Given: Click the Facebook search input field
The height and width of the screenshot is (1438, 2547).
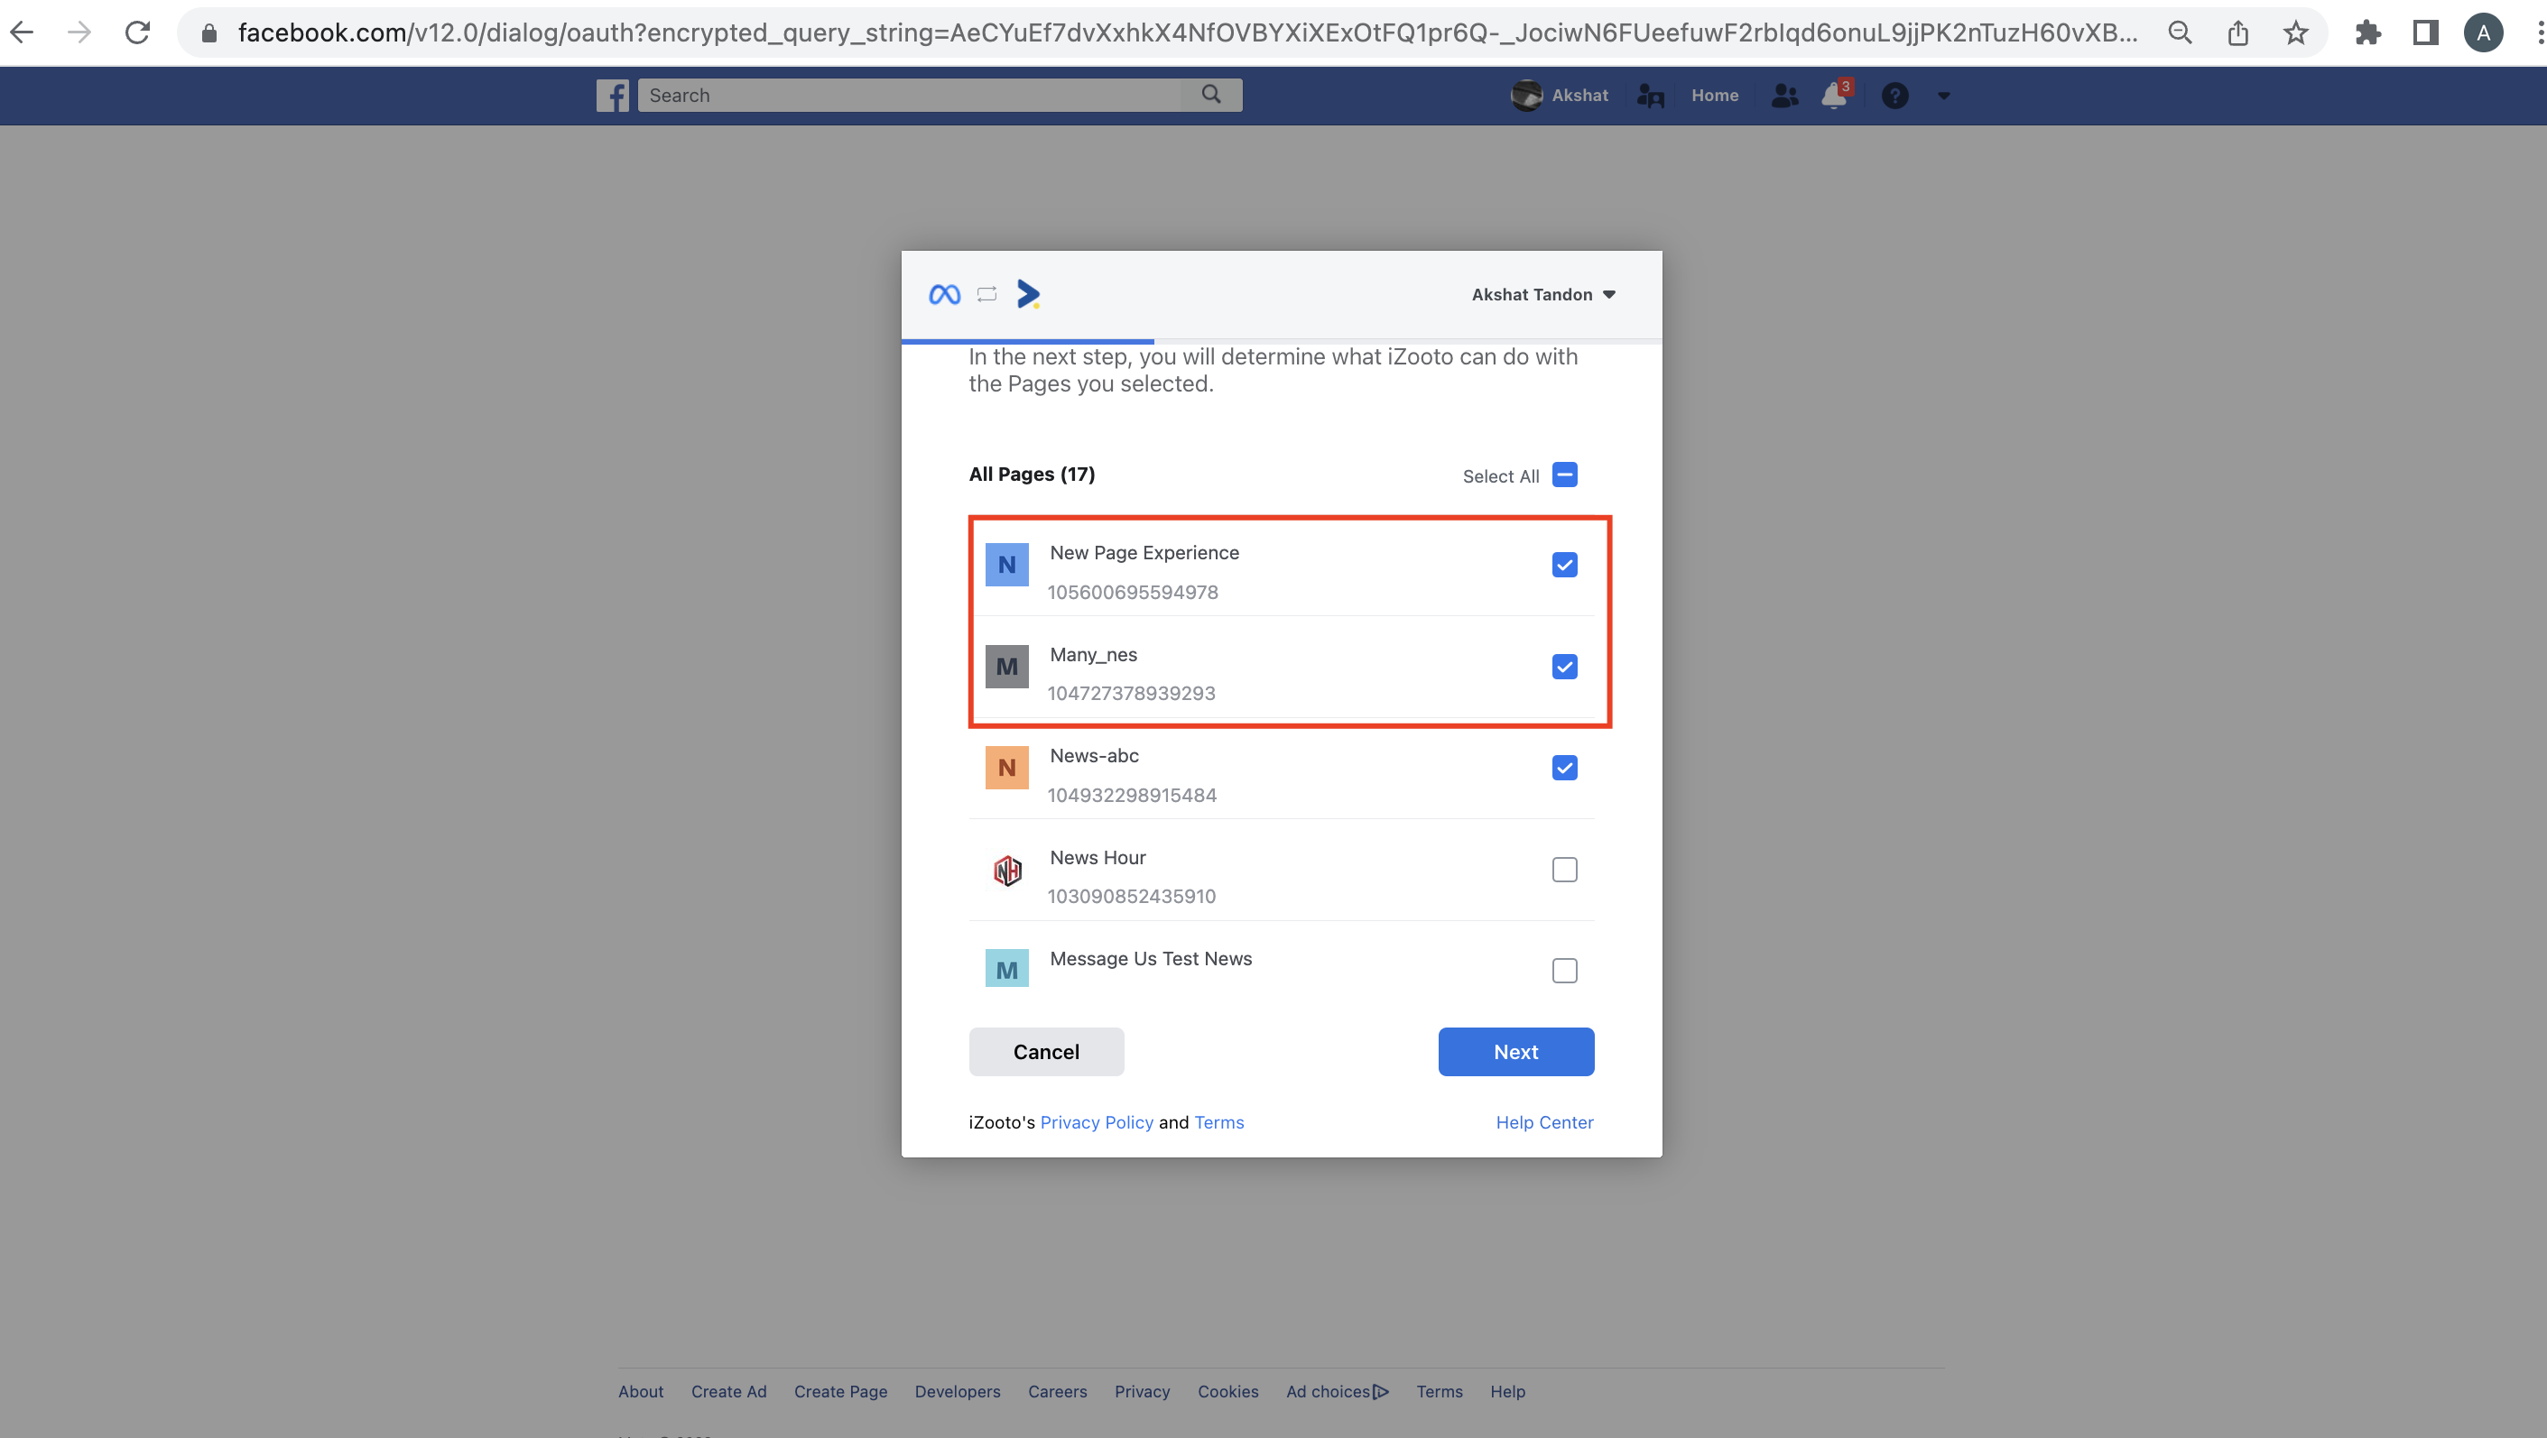Looking at the screenshot, I should point(910,95).
